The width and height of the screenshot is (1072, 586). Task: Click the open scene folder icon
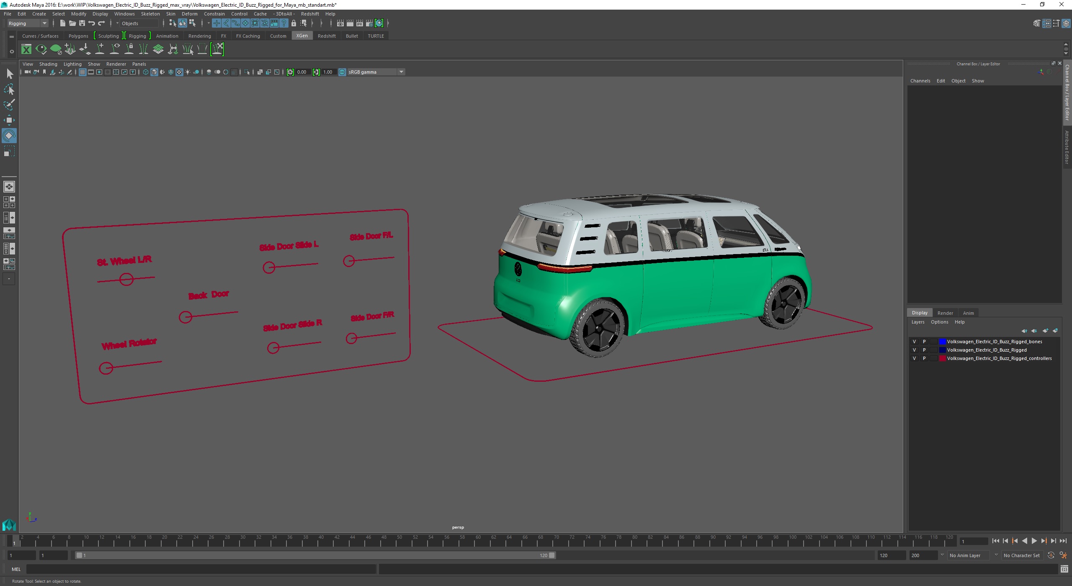72,23
